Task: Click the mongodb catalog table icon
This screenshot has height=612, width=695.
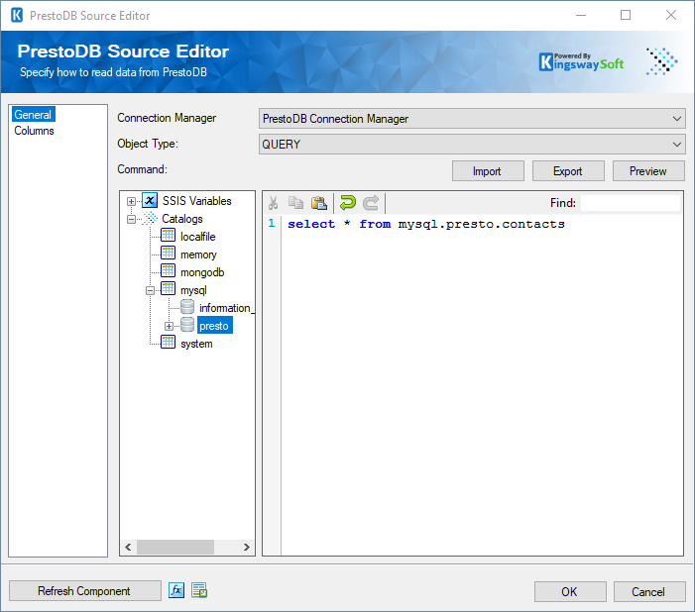Action: (x=168, y=271)
